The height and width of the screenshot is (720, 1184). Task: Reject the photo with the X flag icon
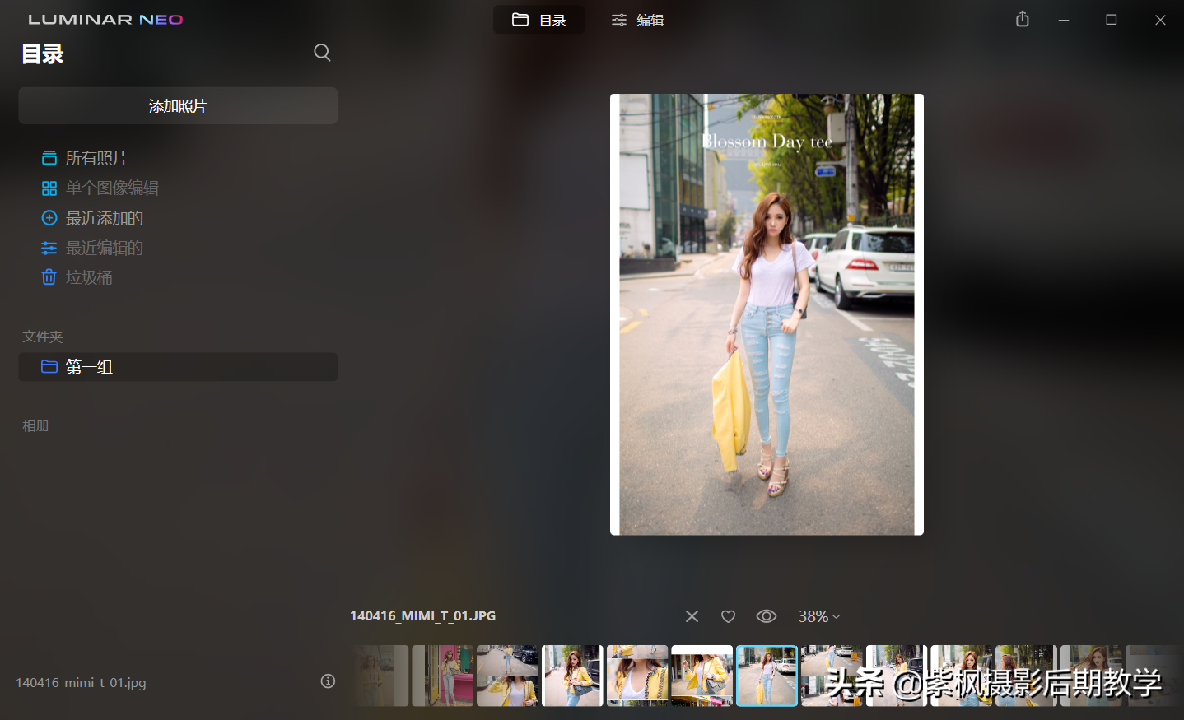coord(692,616)
